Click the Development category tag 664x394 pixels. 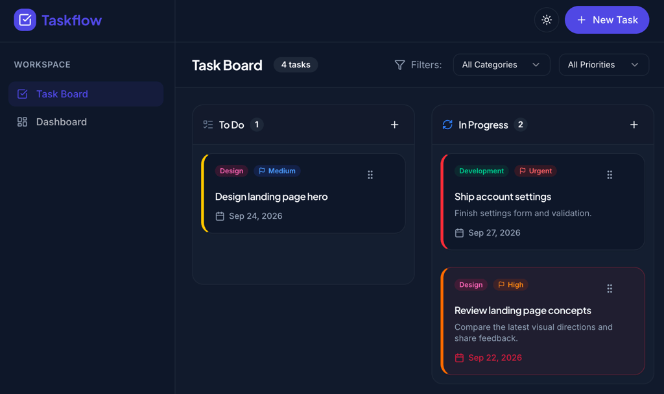tap(482, 171)
